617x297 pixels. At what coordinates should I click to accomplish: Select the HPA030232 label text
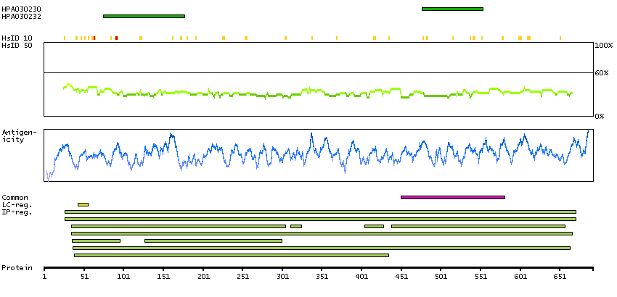[21, 15]
